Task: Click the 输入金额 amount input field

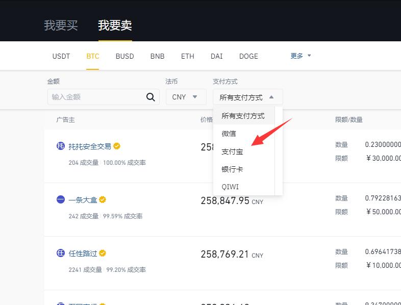Action: point(104,97)
